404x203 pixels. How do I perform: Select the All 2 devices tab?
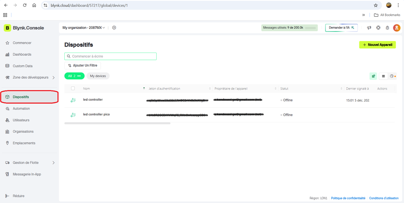(74, 76)
